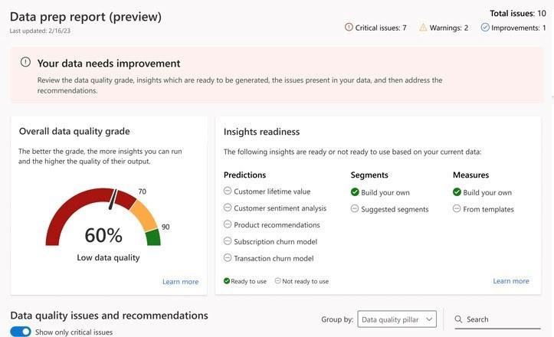The image size is (554, 337).
Task: Click Customer lifetime value not-ready icon
Action: tap(228, 191)
